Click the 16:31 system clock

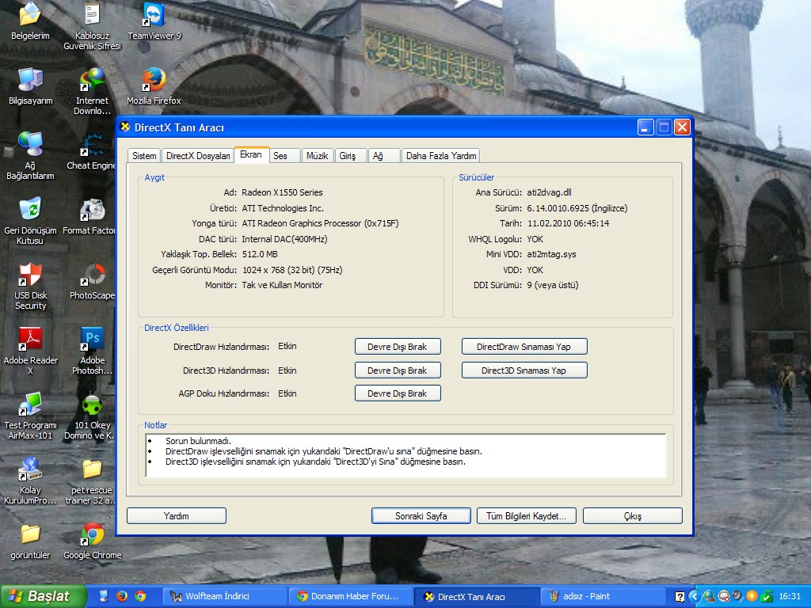pos(790,596)
